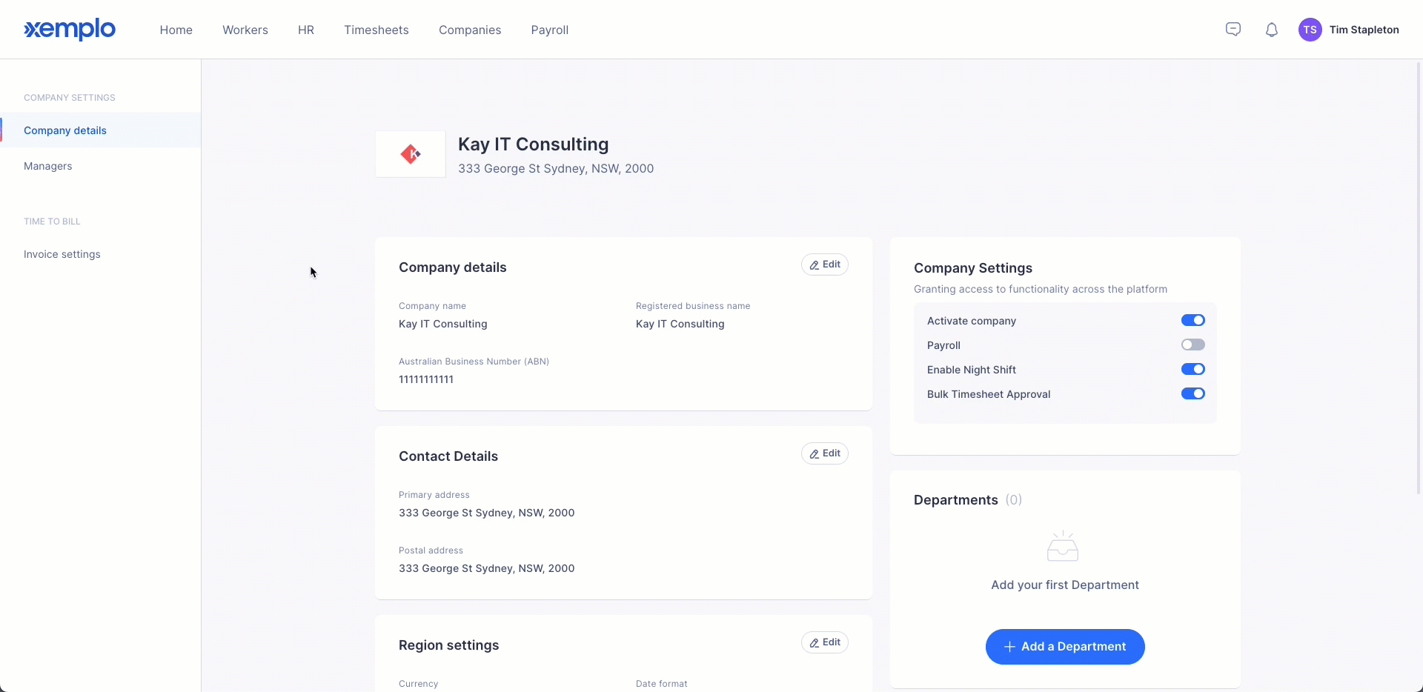Click the Postal address value
Screen dimensions: 1423x692
point(486,568)
